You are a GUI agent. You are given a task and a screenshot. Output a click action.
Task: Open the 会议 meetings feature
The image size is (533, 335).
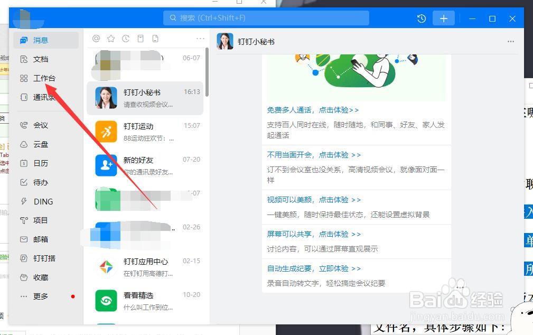click(40, 125)
